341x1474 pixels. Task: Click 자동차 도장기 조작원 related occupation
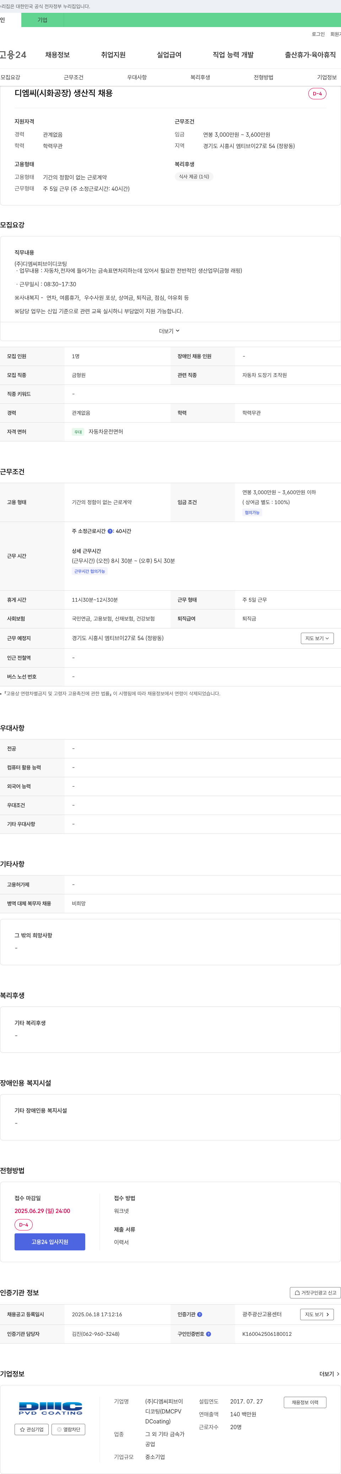(265, 375)
